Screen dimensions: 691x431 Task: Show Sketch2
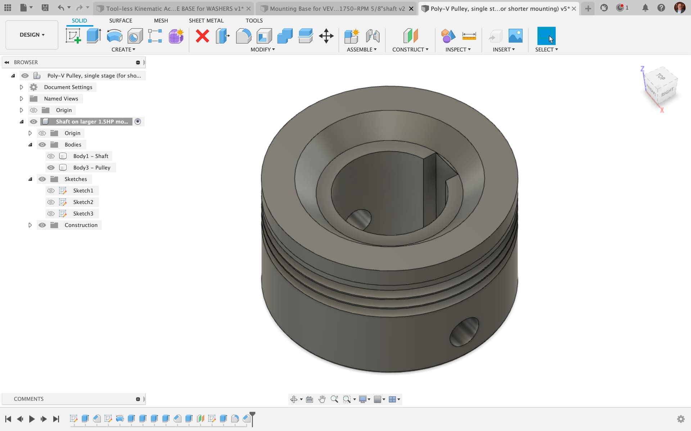click(x=51, y=202)
